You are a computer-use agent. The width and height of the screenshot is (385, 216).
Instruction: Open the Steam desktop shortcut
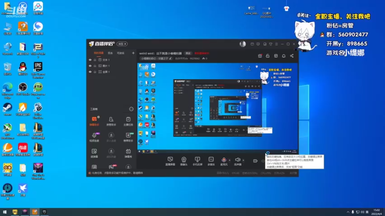[x=8, y=109]
